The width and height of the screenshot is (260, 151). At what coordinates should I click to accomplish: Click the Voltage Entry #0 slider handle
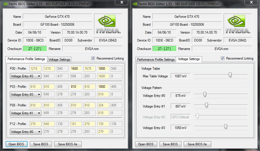point(205,95)
